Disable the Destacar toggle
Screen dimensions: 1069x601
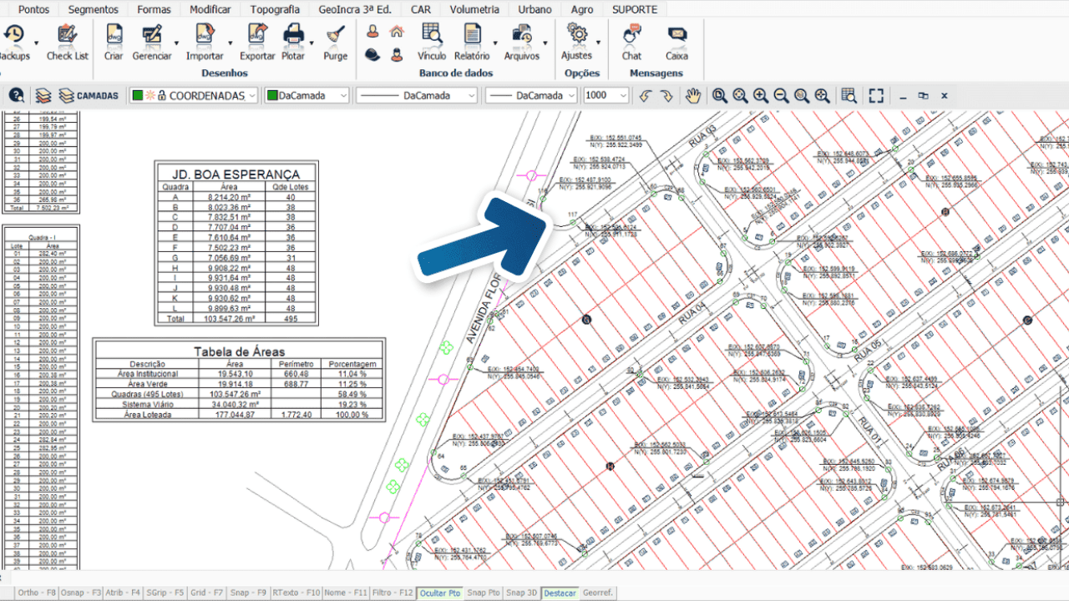(560, 593)
